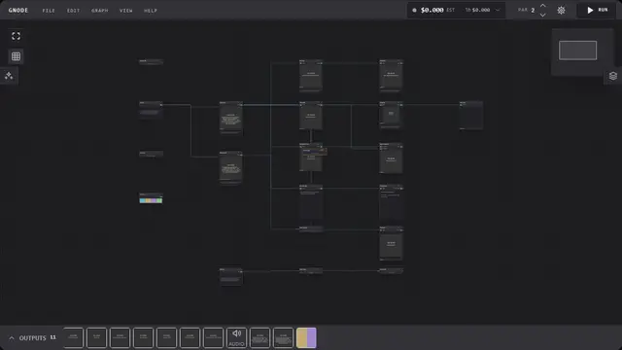Open the EDIT menu
The image size is (622, 350).
74,11
